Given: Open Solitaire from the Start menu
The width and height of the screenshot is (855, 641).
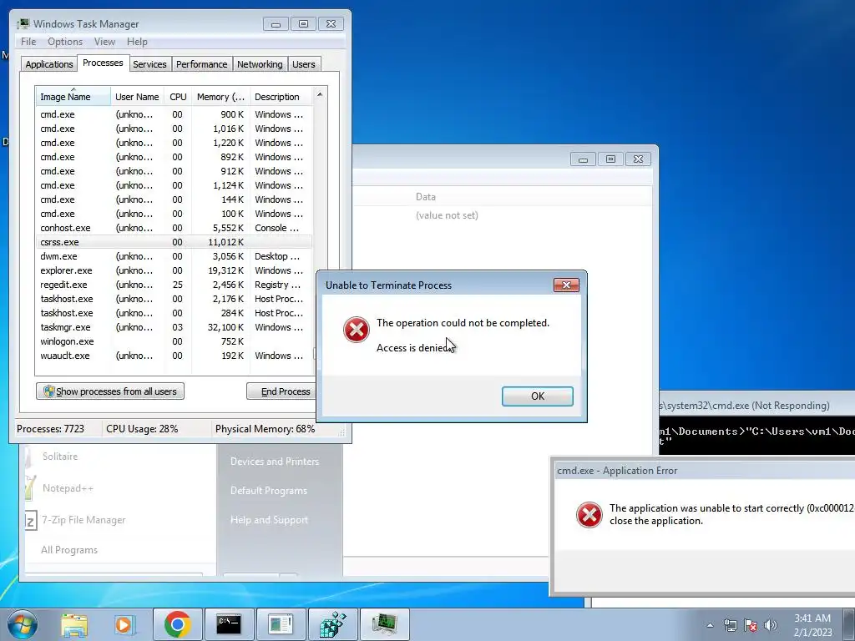Looking at the screenshot, I should (x=60, y=457).
